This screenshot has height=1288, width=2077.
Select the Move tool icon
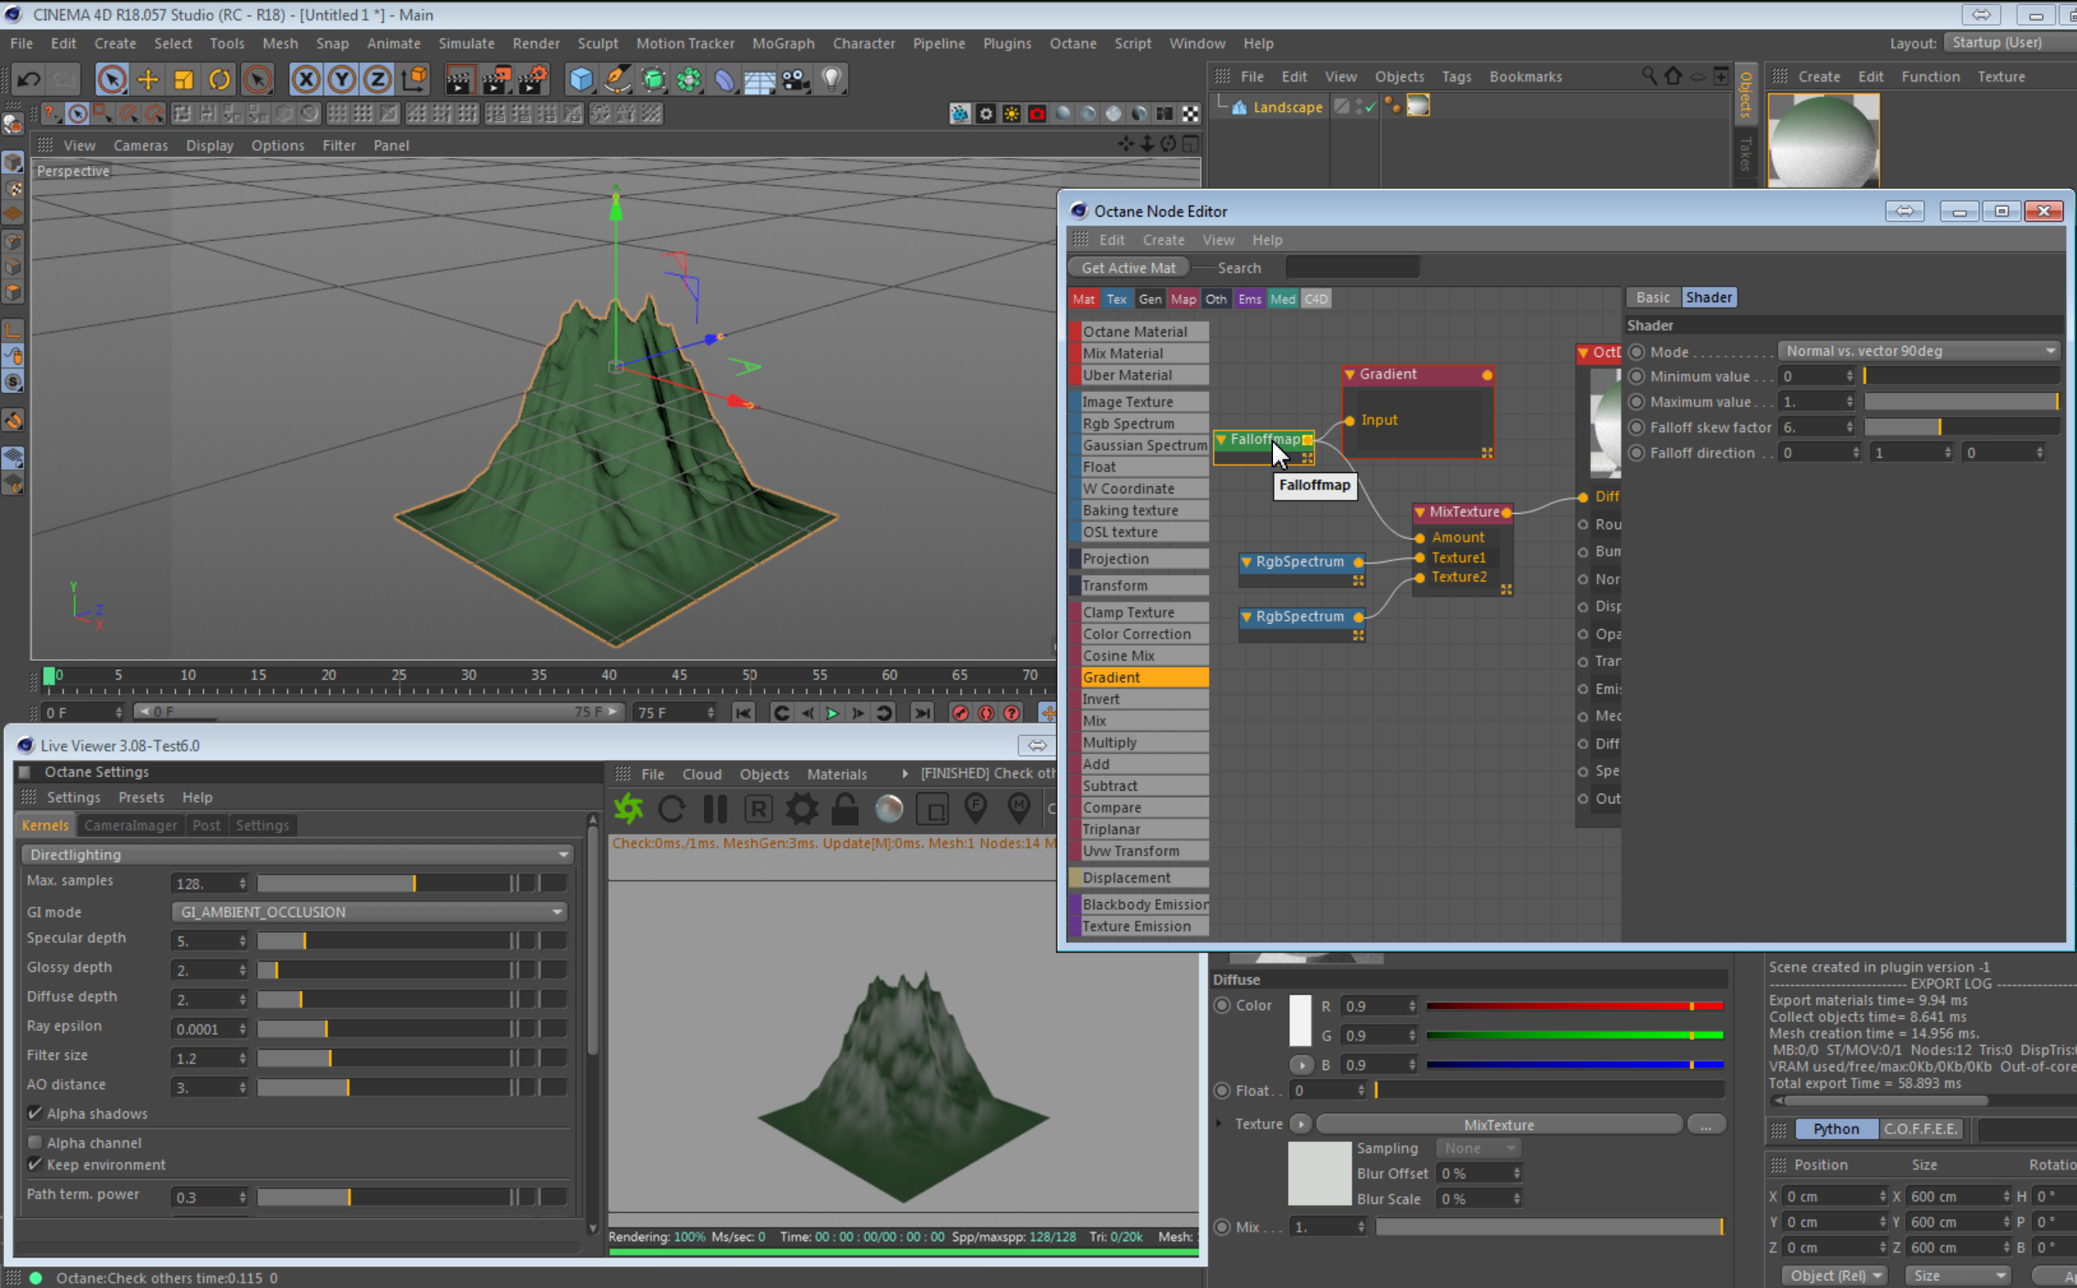point(147,79)
